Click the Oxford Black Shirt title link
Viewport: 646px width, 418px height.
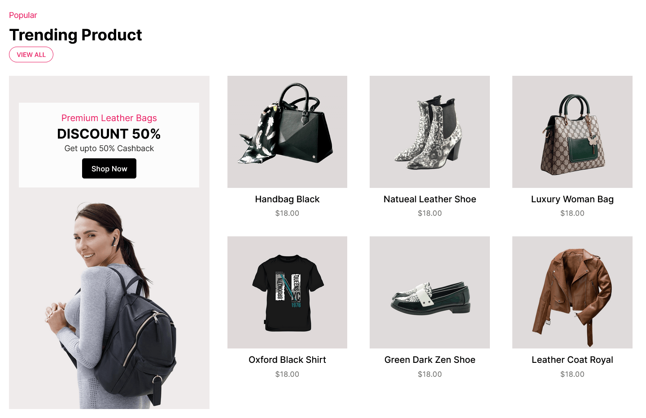pos(287,360)
